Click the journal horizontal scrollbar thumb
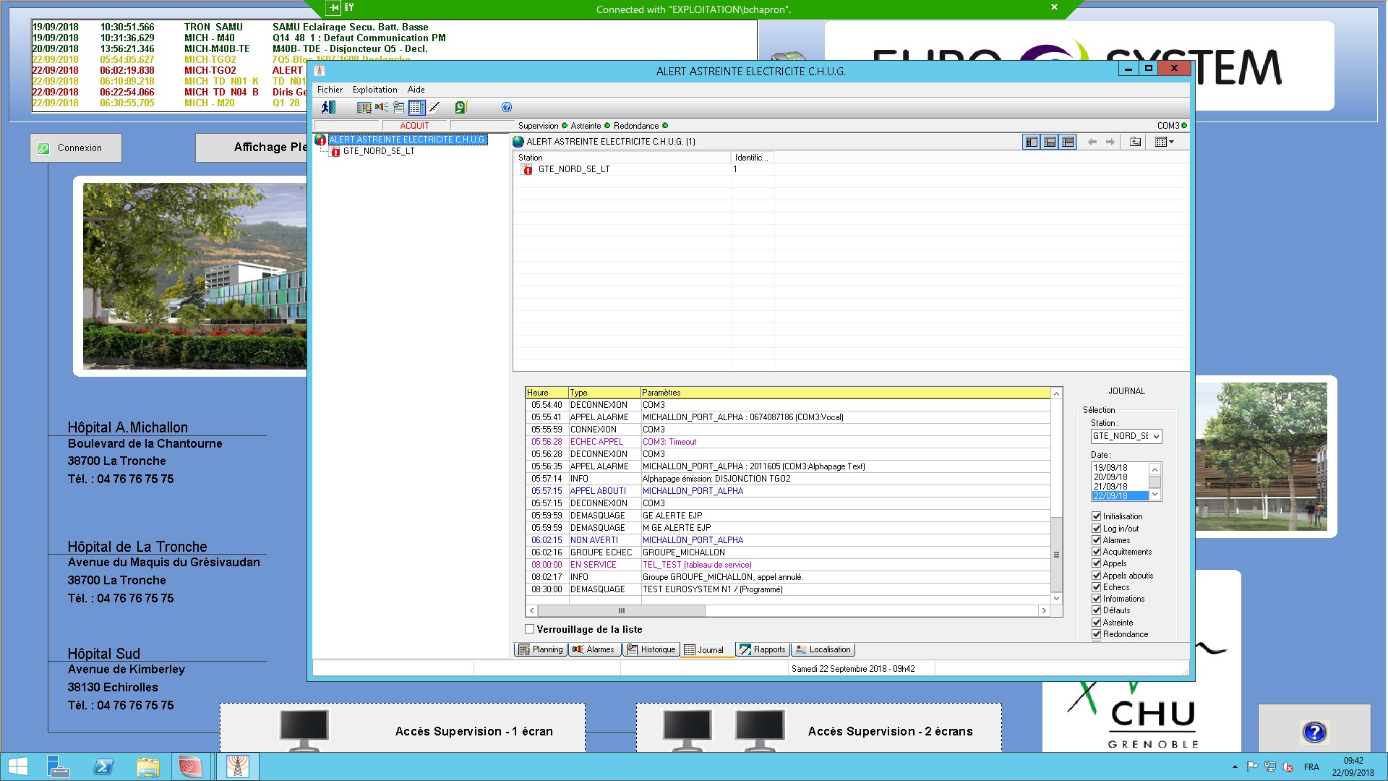1388x781 pixels. [x=621, y=611]
